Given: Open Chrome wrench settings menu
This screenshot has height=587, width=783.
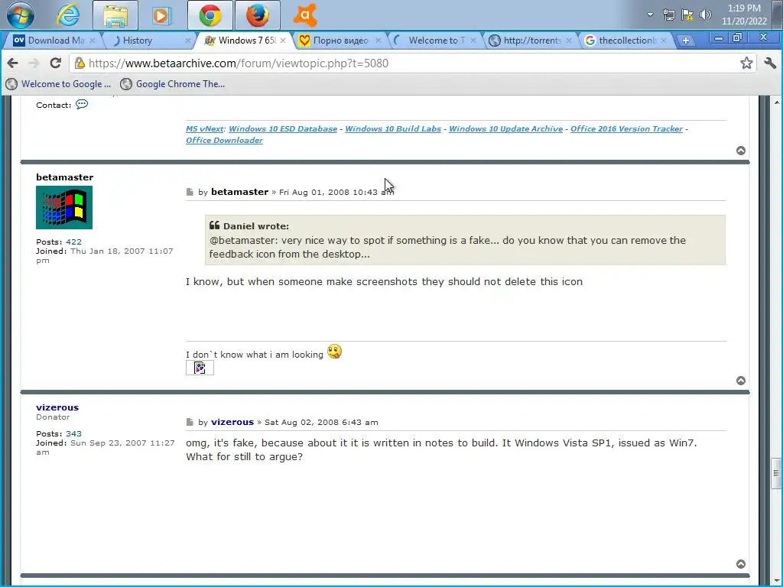Looking at the screenshot, I should pyautogui.click(x=770, y=63).
